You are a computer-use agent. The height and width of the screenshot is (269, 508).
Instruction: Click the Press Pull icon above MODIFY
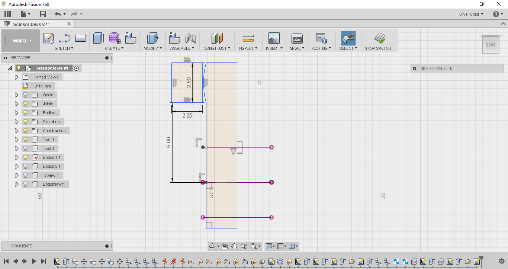pyautogui.click(x=152, y=38)
